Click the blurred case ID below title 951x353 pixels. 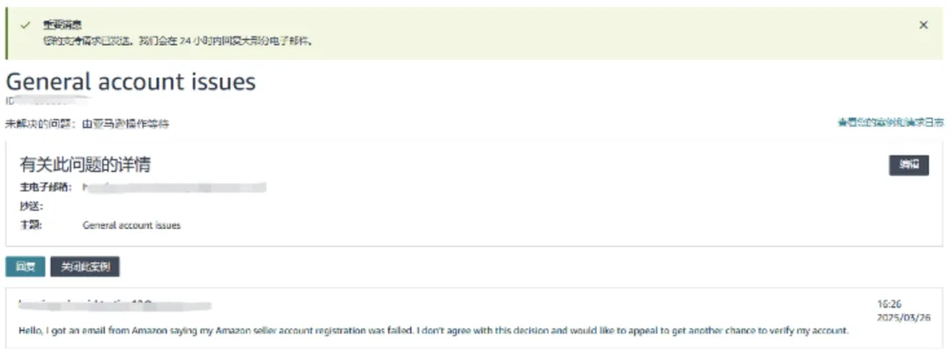(48, 100)
